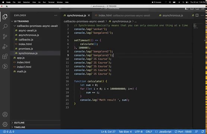The height and width of the screenshot is (134, 207).
Task: Click the notifications bell in status bar
Action: point(203,131)
